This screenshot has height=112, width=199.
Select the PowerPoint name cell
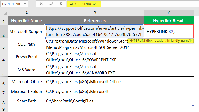(27, 57)
